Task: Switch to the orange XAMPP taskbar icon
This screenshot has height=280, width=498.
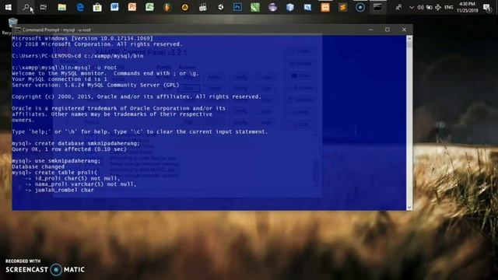Action: pyautogui.click(x=325, y=7)
